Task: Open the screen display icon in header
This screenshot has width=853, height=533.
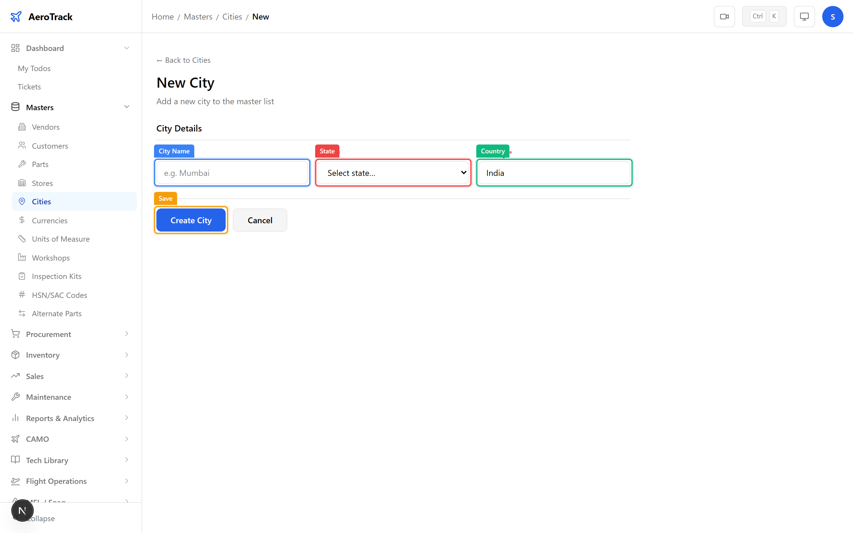Action: pos(804,16)
